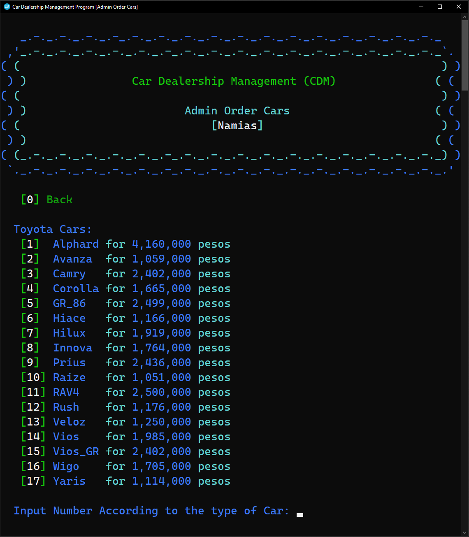469x537 pixels.
Task: Click the Yaris row option [17]
Action: click(125, 481)
